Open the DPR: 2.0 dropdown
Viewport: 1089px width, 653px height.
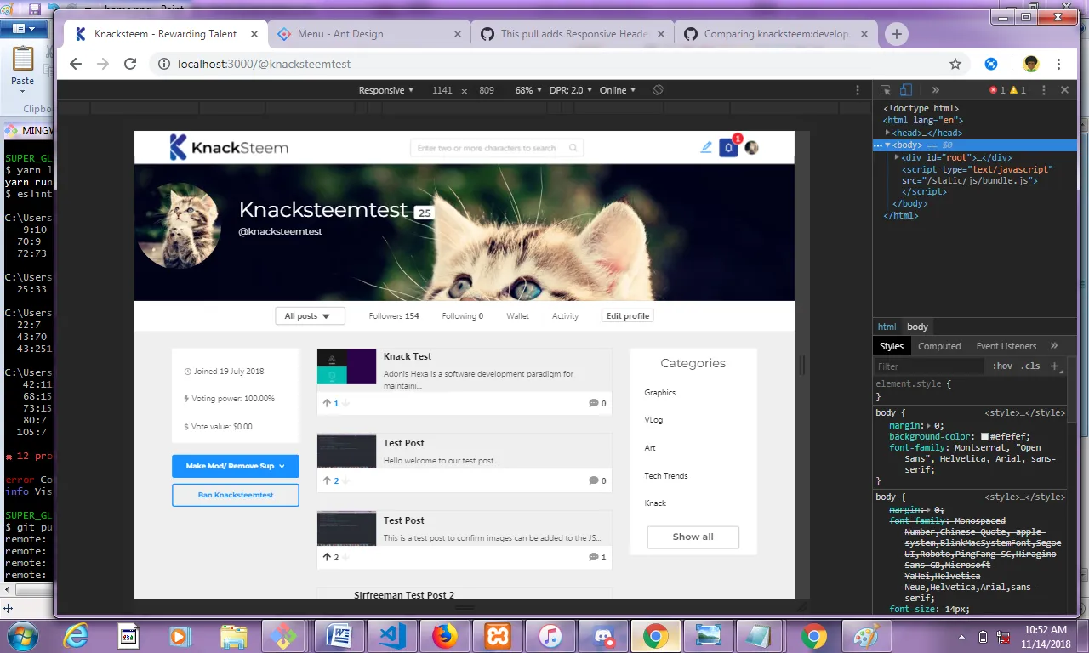point(570,90)
